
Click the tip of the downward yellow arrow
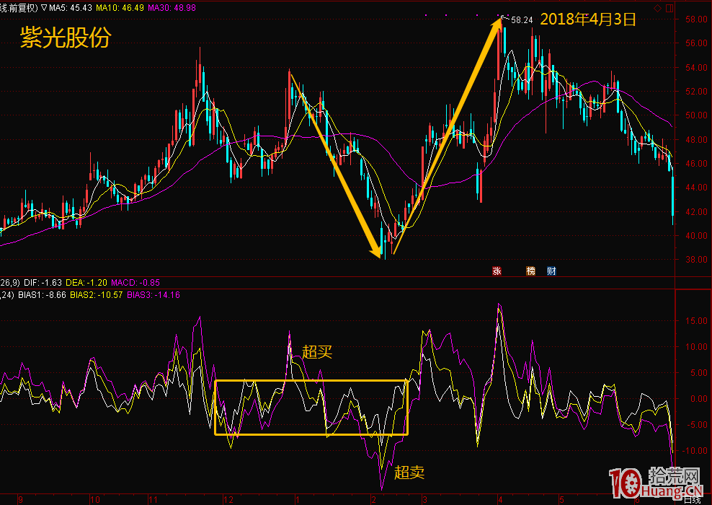pos(378,255)
